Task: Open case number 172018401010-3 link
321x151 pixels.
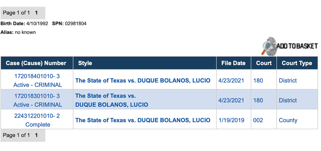Action: click(x=37, y=76)
